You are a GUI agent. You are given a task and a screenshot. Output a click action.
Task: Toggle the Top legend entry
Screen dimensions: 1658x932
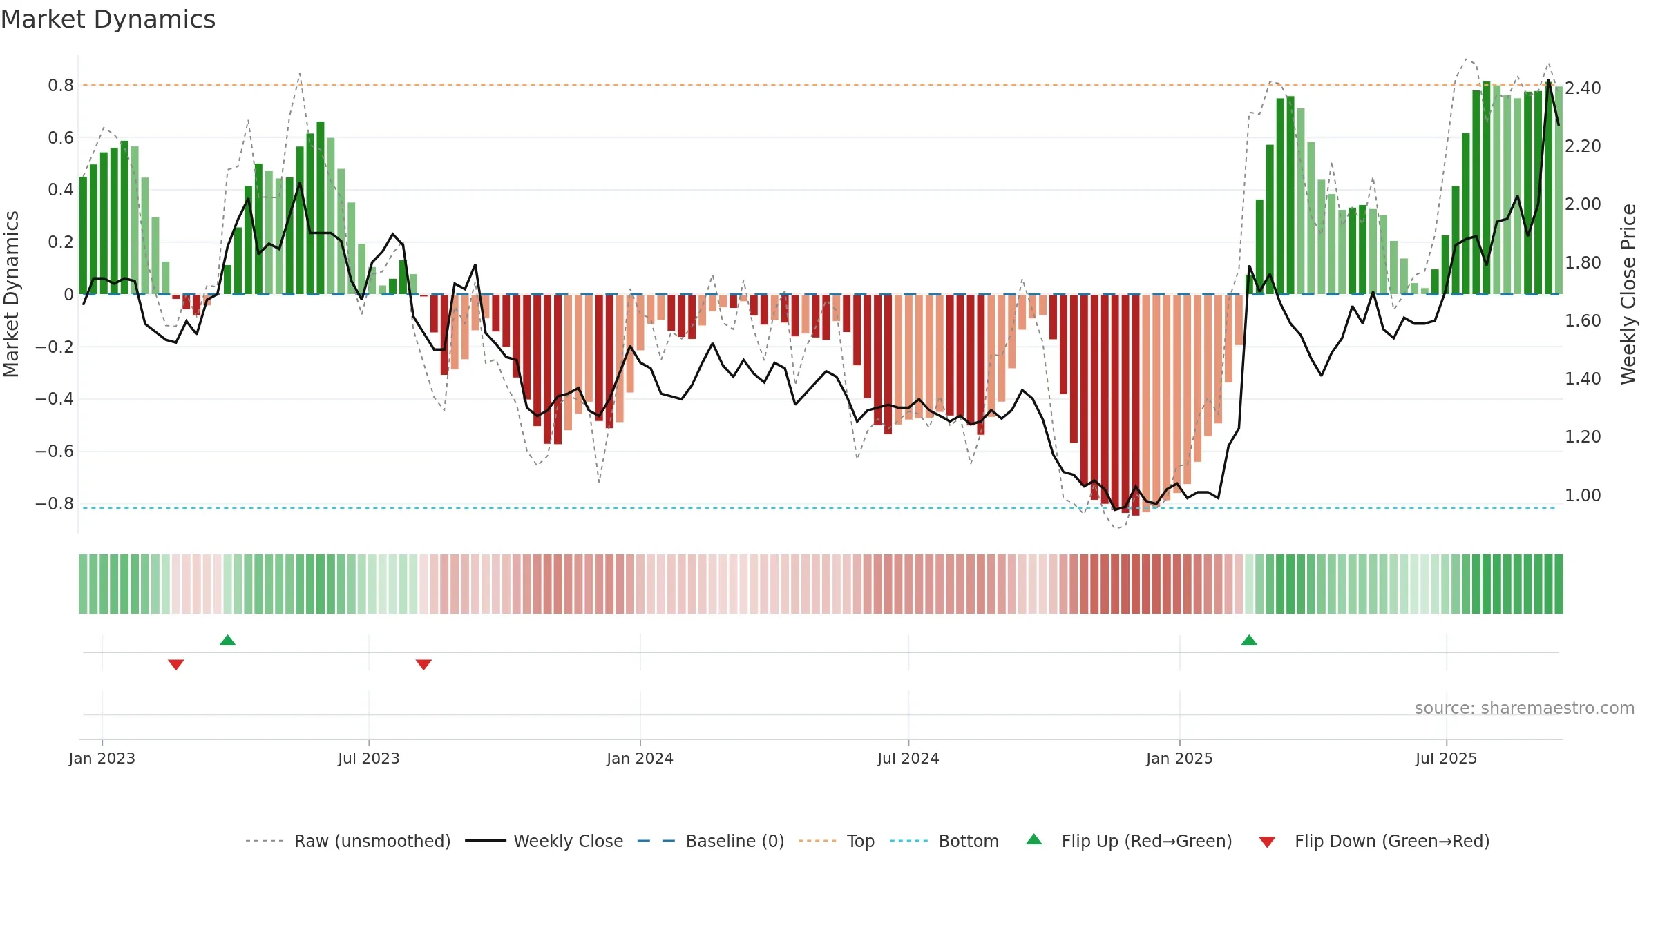[836, 841]
